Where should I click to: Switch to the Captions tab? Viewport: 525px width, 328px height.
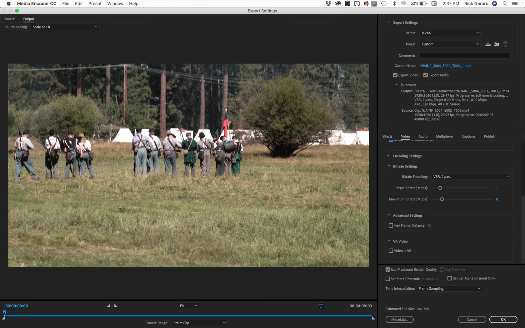click(x=468, y=136)
